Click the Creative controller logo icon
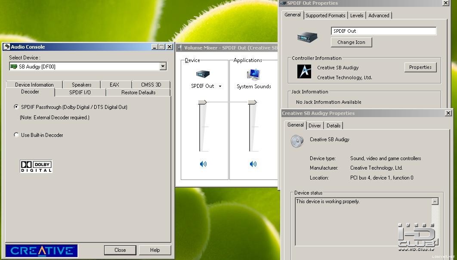457x260 pixels. [x=304, y=71]
